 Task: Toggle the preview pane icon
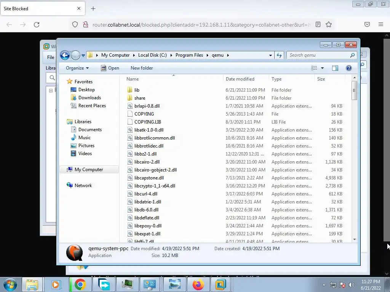coord(335,68)
